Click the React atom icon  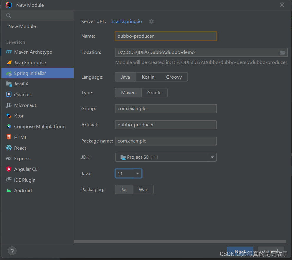[x=9, y=148]
